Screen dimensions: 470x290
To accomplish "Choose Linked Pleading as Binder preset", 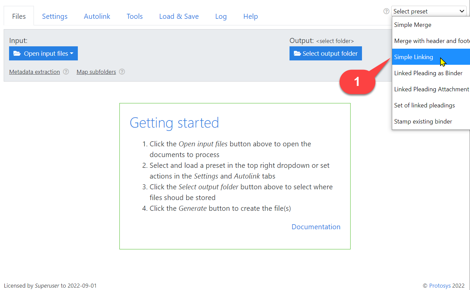I will pyautogui.click(x=428, y=73).
